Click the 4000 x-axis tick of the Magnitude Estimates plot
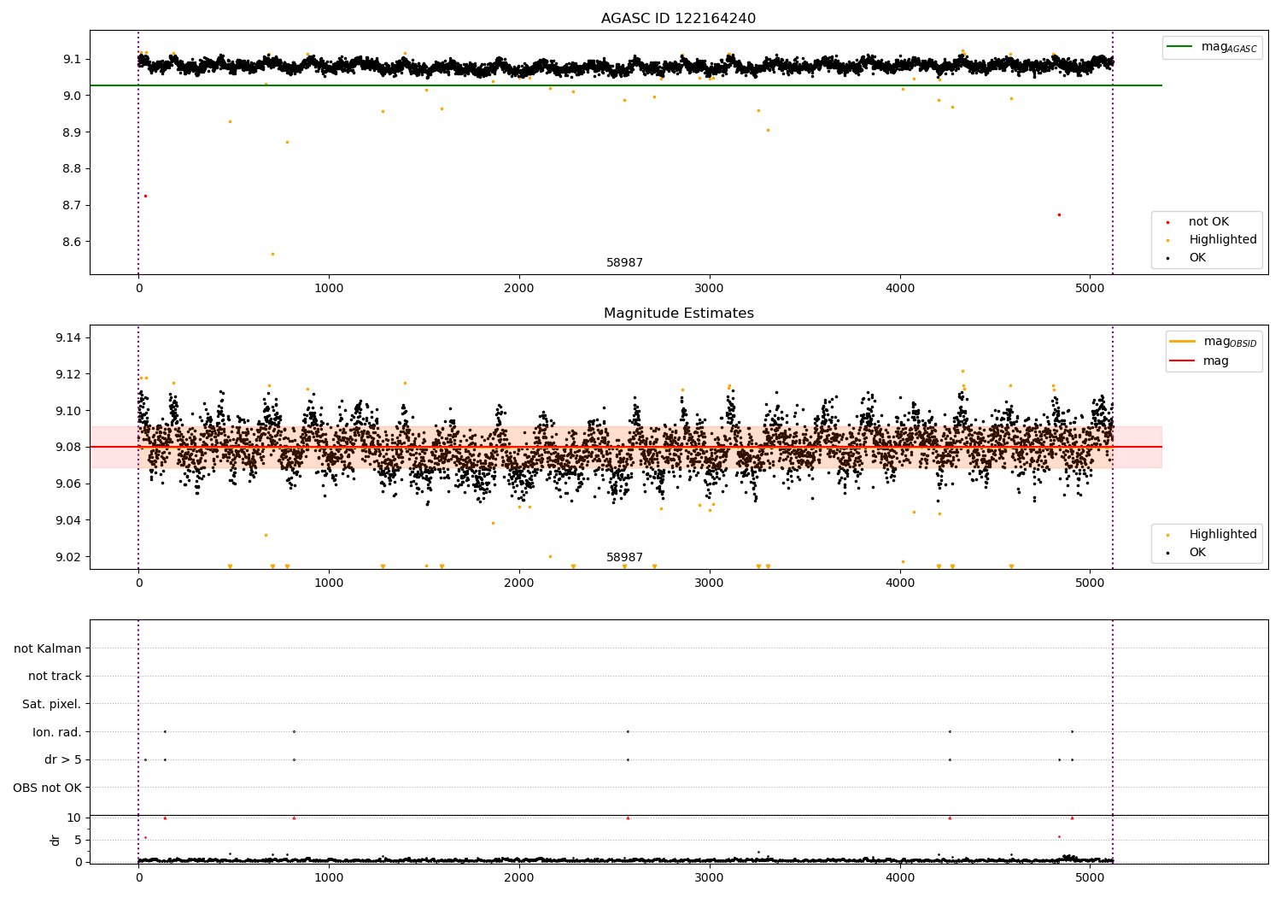This screenshot has width=1281, height=897. coord(900,583)
